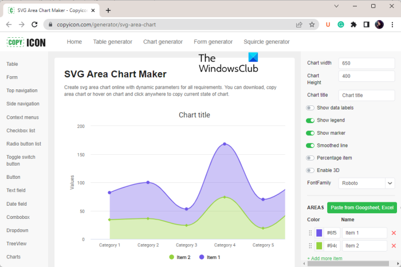The image size is (401, 267).
Task: Click Paste from Googsheet, Excel button
Action: pos(362,207)
